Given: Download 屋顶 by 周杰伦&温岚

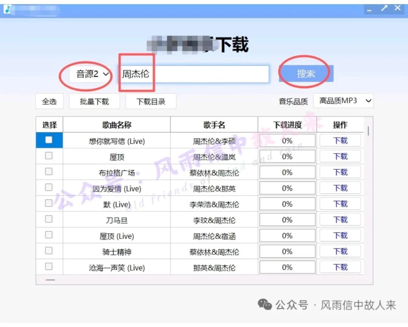Looking at the screenshot, I should [340, 156].
